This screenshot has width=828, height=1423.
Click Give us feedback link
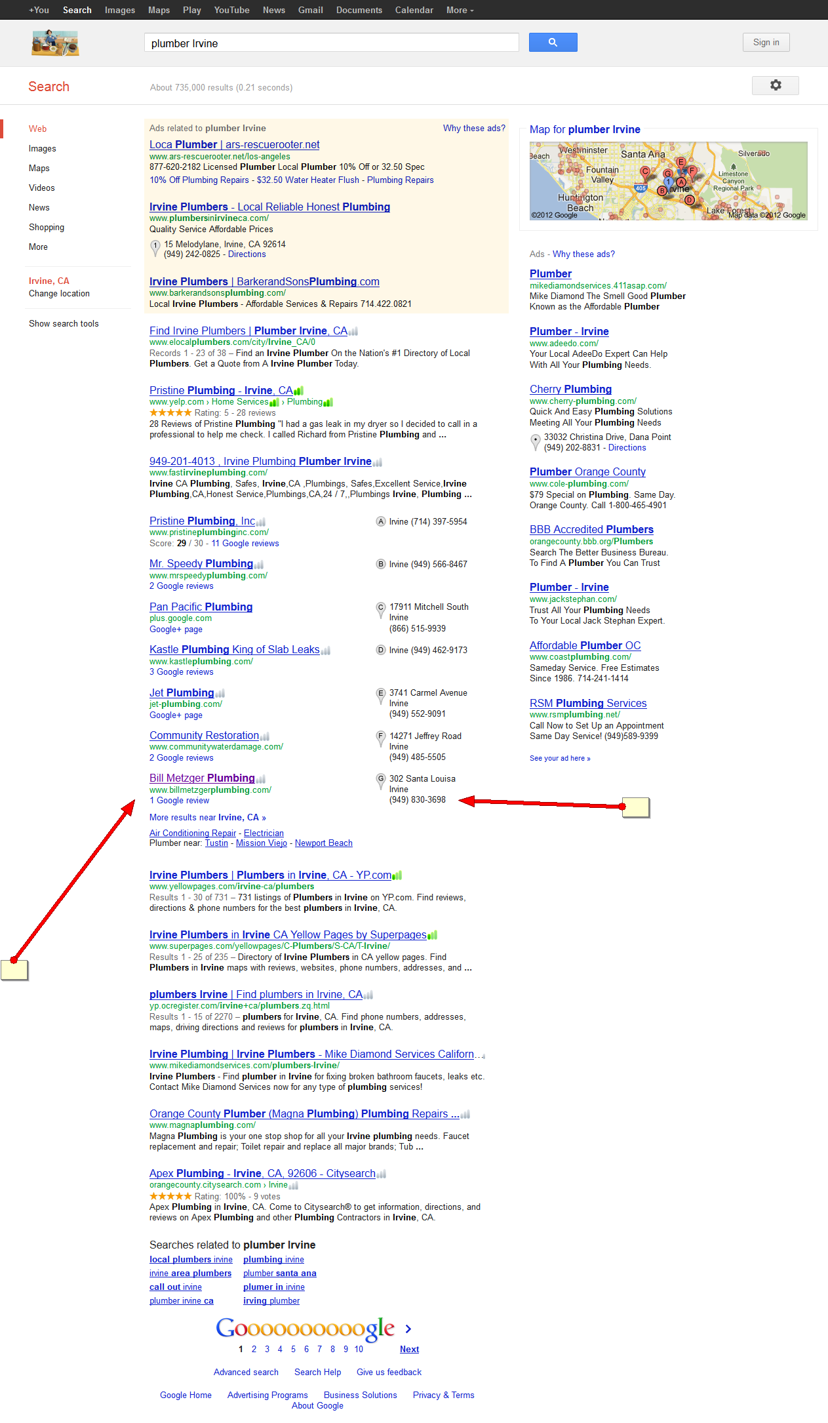389,1373
